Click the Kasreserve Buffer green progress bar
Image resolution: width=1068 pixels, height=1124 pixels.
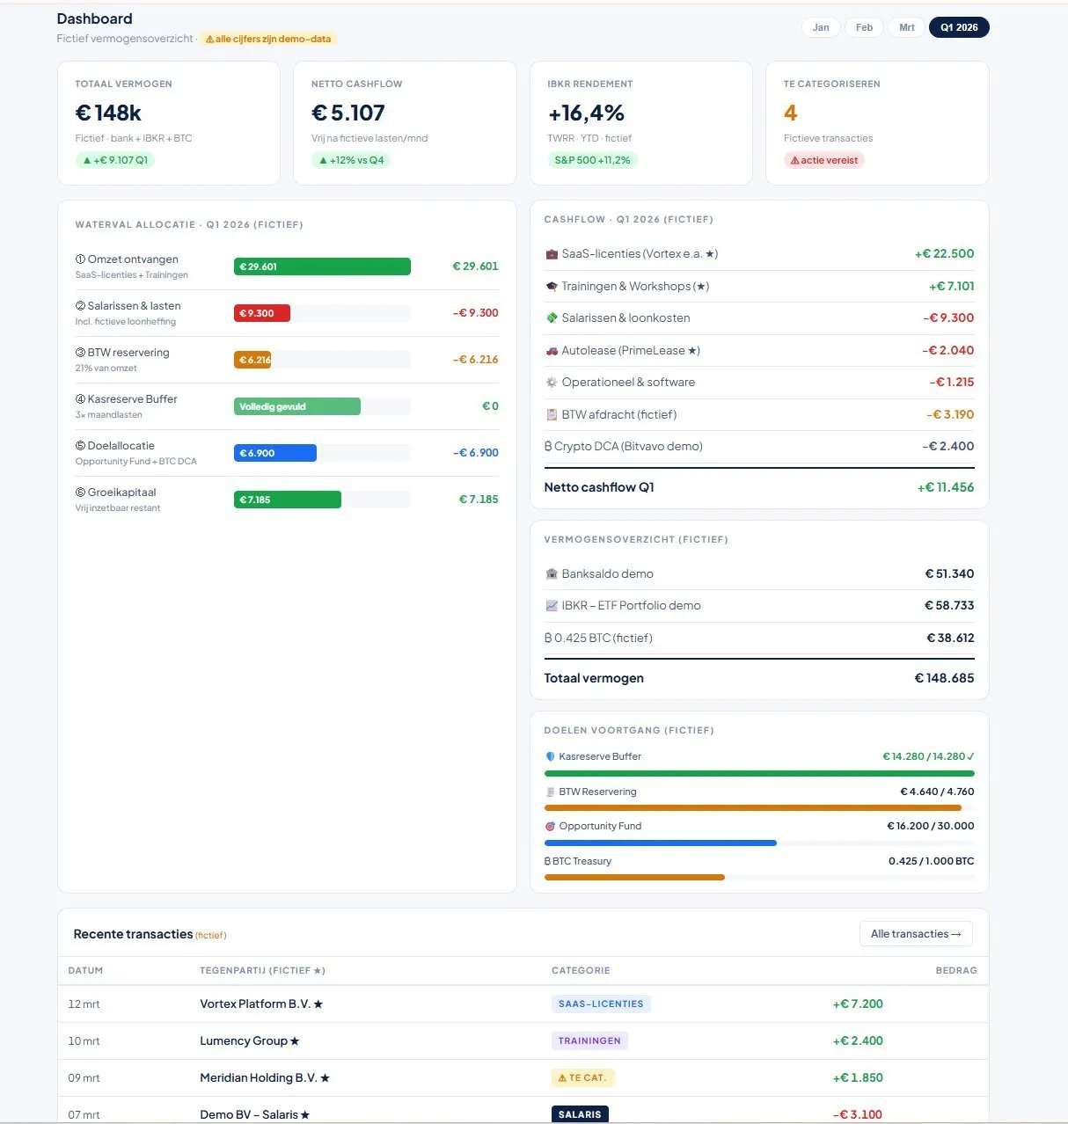click(759, 773)
